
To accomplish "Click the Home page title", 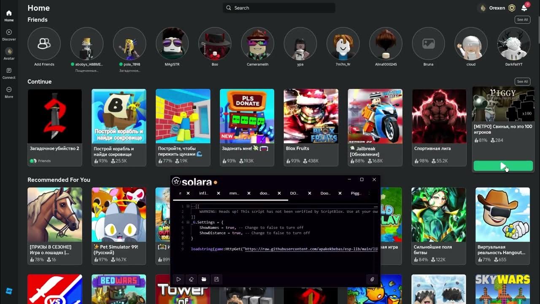I will [x=38, y=8].
